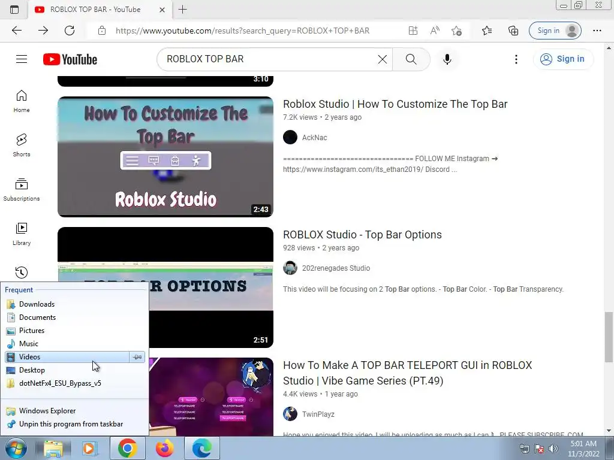Open Action Center flag tray icon

(x=539, y=449)
